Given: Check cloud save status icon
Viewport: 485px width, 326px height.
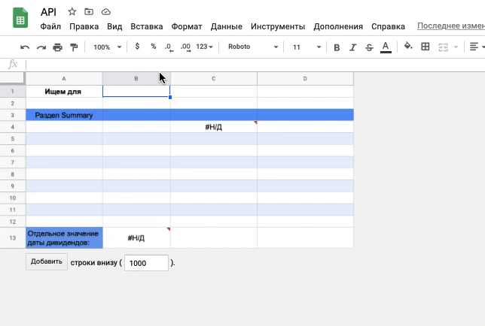Looking at the screenshot, I should 106,12.
